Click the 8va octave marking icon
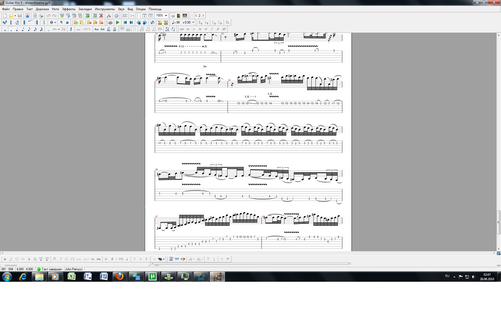501x330 pixels. click(x=97, y=29)
